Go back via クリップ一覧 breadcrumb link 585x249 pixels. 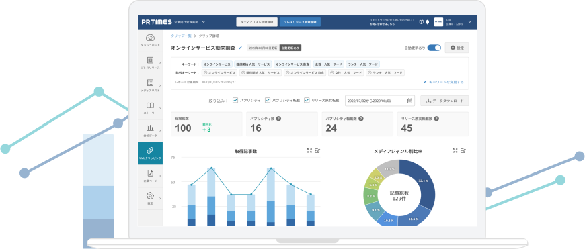[181, 36]
